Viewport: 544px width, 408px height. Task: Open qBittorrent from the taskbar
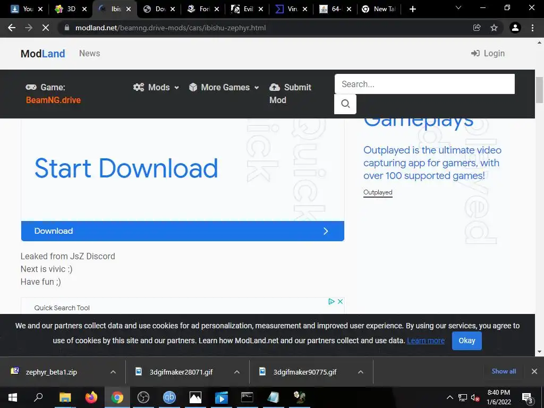click(169, 397)
